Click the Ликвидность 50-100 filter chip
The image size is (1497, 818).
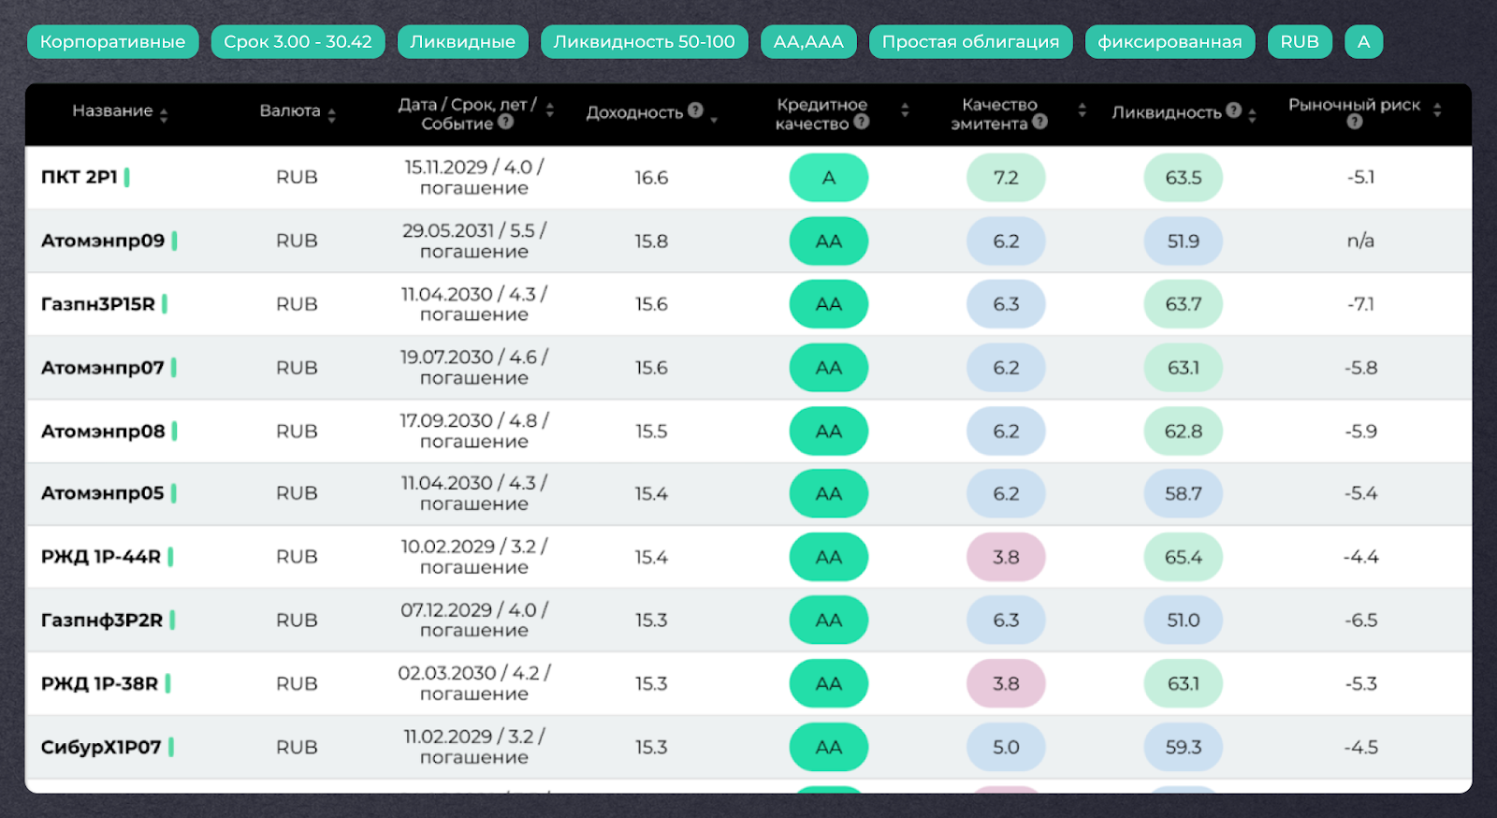(x=645, y=42)
